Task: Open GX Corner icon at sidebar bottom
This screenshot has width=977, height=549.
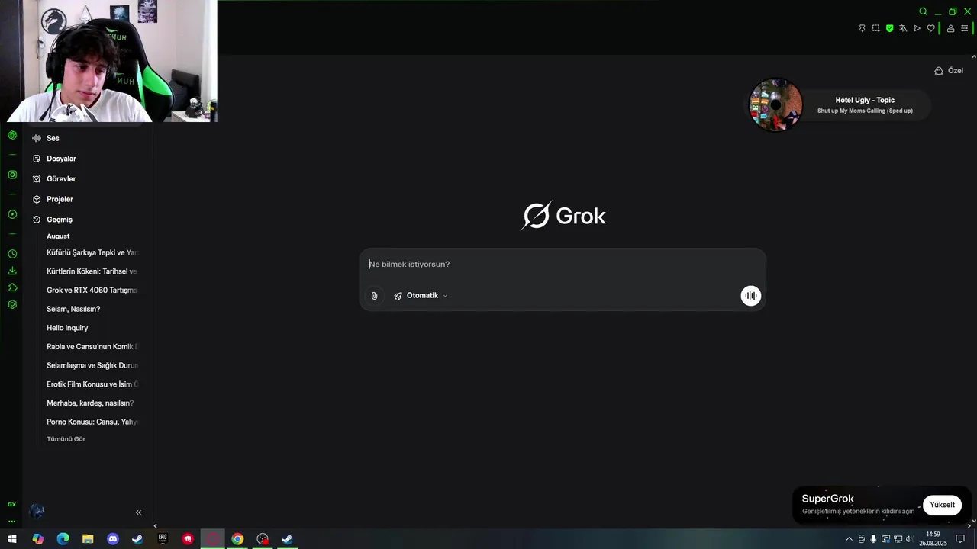Action: coord(11,504)
